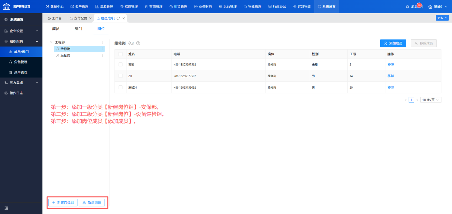Open the 更多 dropdown at top right
This screenshot has width=452, height=214.
(442, 18)
